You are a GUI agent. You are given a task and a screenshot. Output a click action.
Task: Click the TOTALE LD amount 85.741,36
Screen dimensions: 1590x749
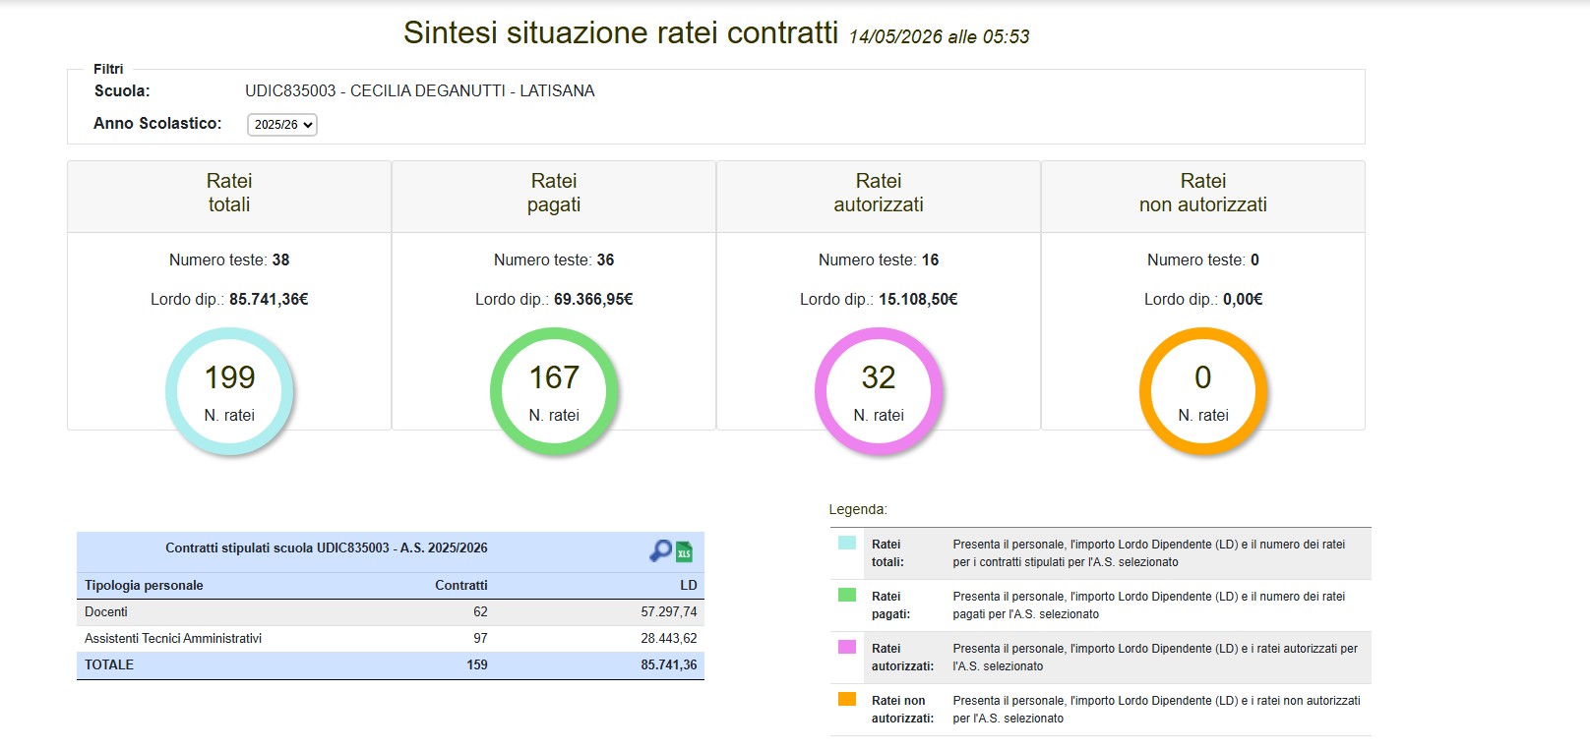coord(669,664)
